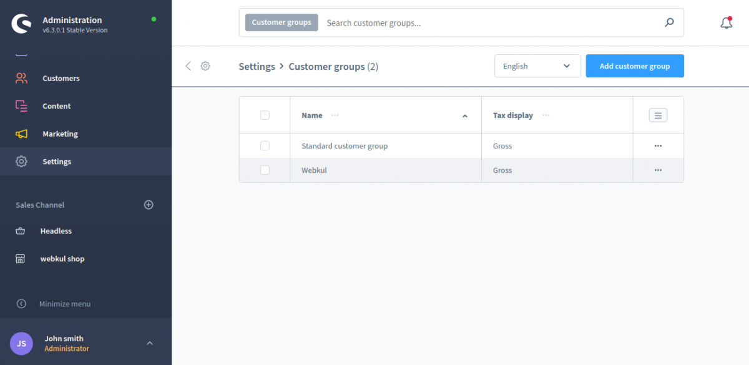
Task: Open the context menu for the Webkul group
Action: tap(658, 170)
